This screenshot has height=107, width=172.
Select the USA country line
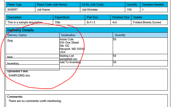click(x=62, y=52)
